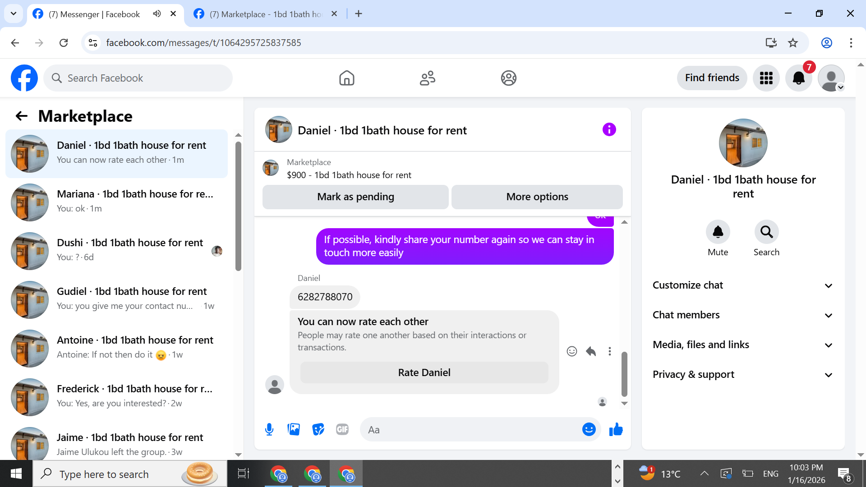Click the Aa message input field

[469, 429]
